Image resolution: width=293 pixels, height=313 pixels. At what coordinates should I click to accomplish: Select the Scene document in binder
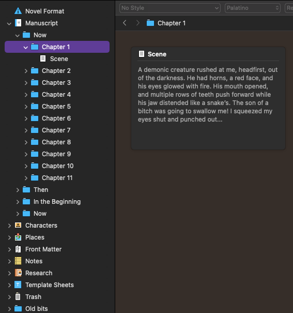[x=59, y=58]
